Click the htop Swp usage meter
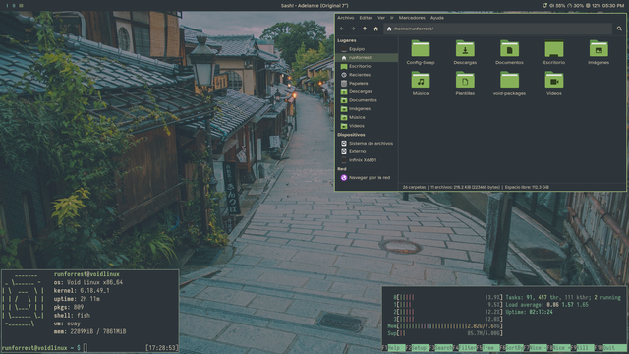This screenshot has width=629, height=354. point(445,333)
